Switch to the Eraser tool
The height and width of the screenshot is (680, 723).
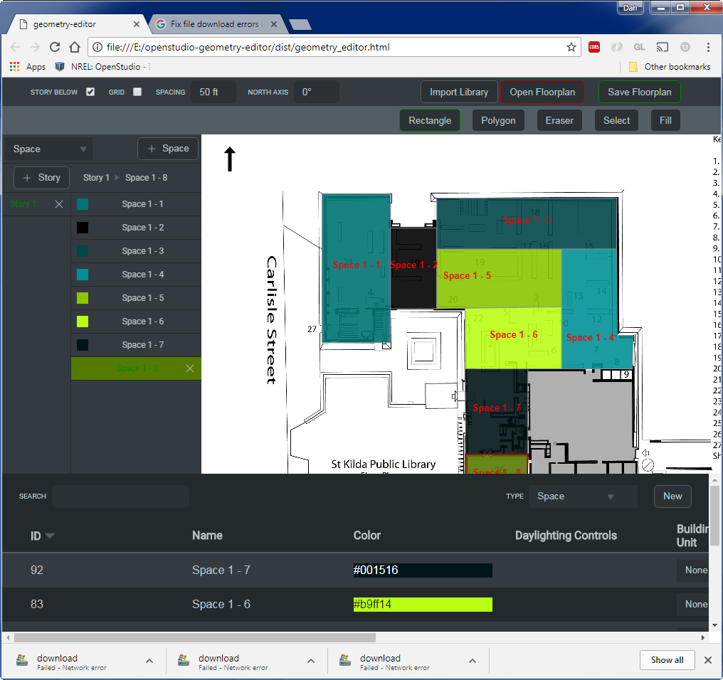click(x=559, y=120)
